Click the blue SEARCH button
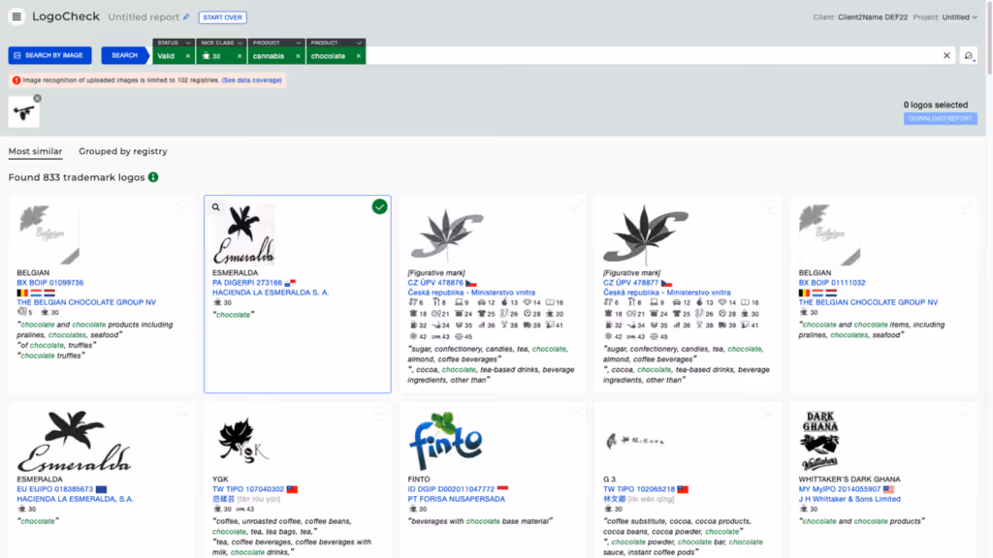 click(x=124, y=55)
